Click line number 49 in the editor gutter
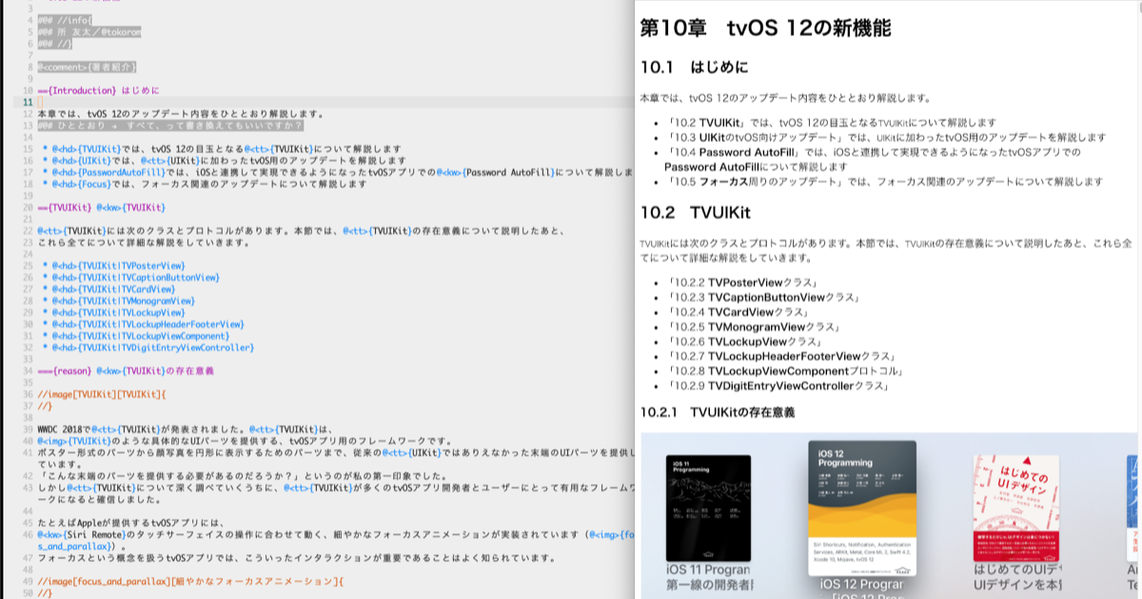The height and width of the screenshot is (599, 1142). (29, 580)
